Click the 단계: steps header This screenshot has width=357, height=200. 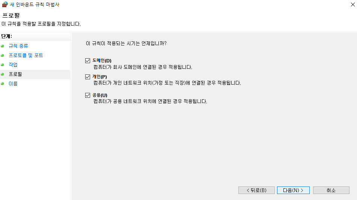pyautogui.click(x=7, y=36)
